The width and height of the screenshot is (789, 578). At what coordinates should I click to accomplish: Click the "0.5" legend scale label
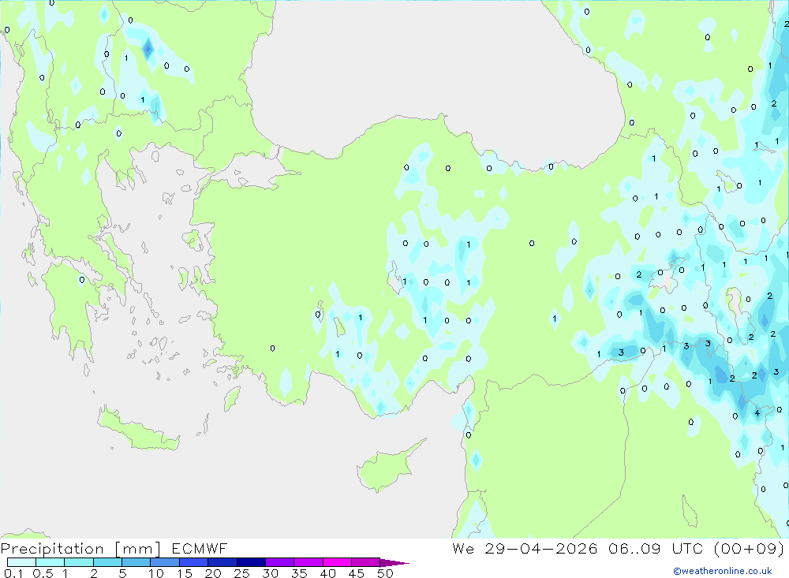[43, 573]
